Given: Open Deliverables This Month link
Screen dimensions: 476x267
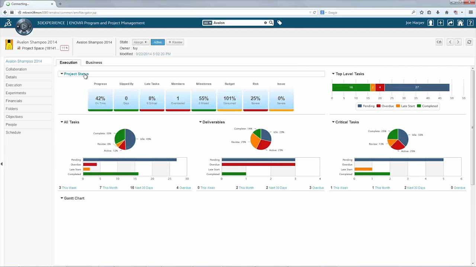Looking at the screenshot, I should [246, 188].
